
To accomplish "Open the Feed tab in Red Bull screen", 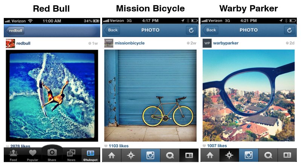I will [x=13, y=155].
